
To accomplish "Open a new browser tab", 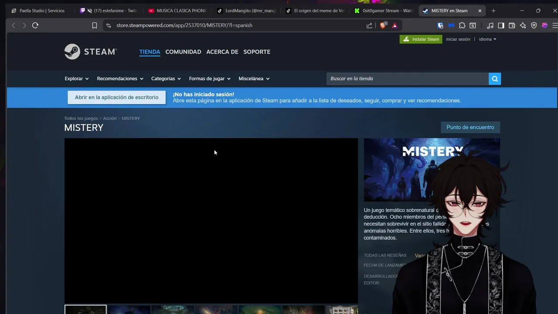I will [x=493, y=10].
